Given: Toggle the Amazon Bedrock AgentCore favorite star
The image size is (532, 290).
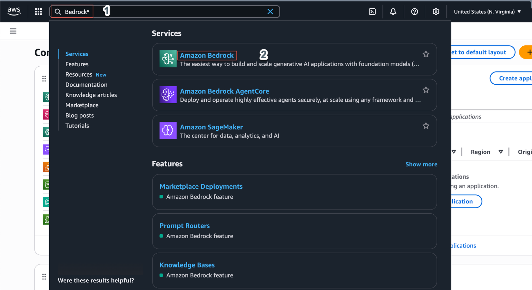Looking at the screenshot, I should click(x=426, y=90).
